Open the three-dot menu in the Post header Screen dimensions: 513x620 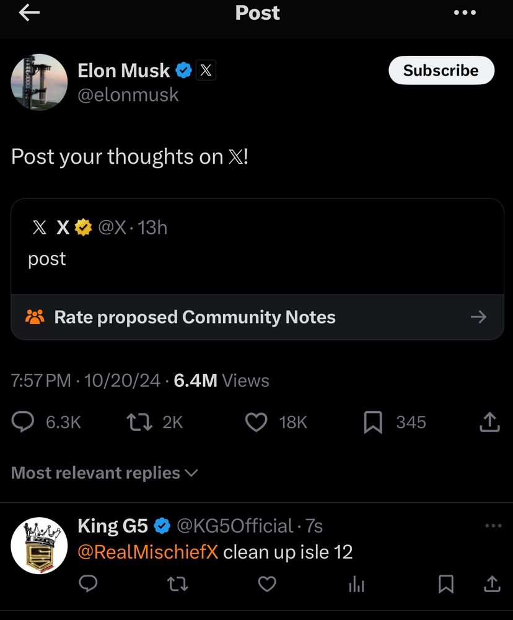pyautogui.click(x=465, y=12)
